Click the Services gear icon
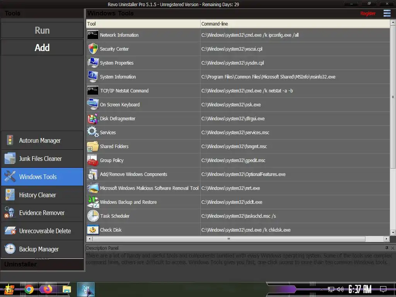The height and width of the screenshot is (297, 396). point(93,132)
